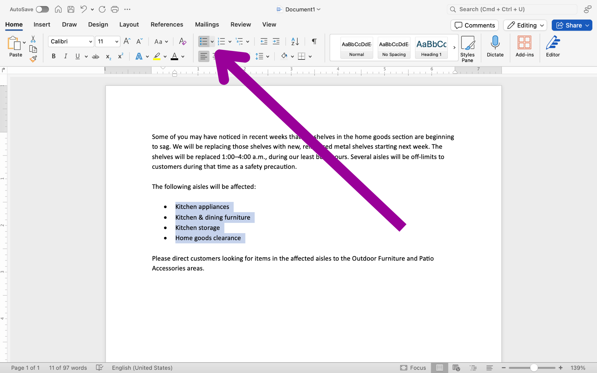Click the tab stop selector beside the ruler
Image resolution: width=597 pixels, height=373 pixels.
3,70
